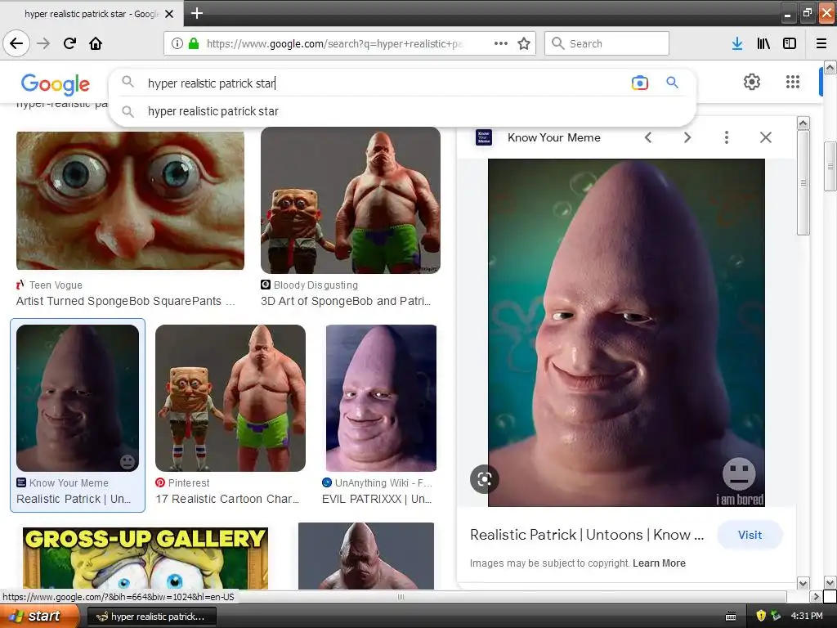Open 17 Realistic Cartoon Characters link
Screen dimensions: 837x628
click(x=227, y=499)
